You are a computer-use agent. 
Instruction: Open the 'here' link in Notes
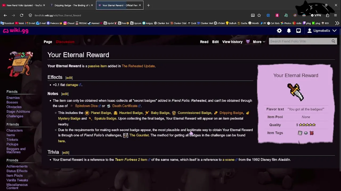(62, 141)
